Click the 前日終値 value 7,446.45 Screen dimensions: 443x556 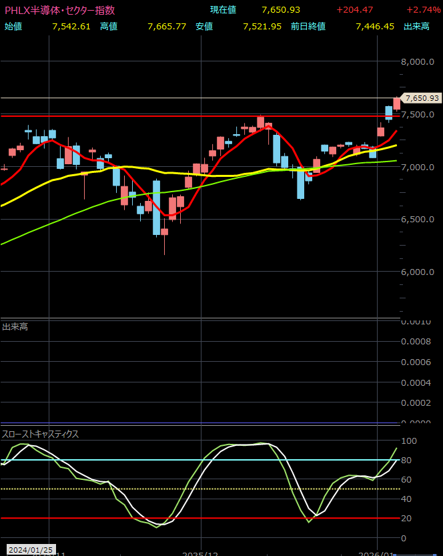click(374, 27)
